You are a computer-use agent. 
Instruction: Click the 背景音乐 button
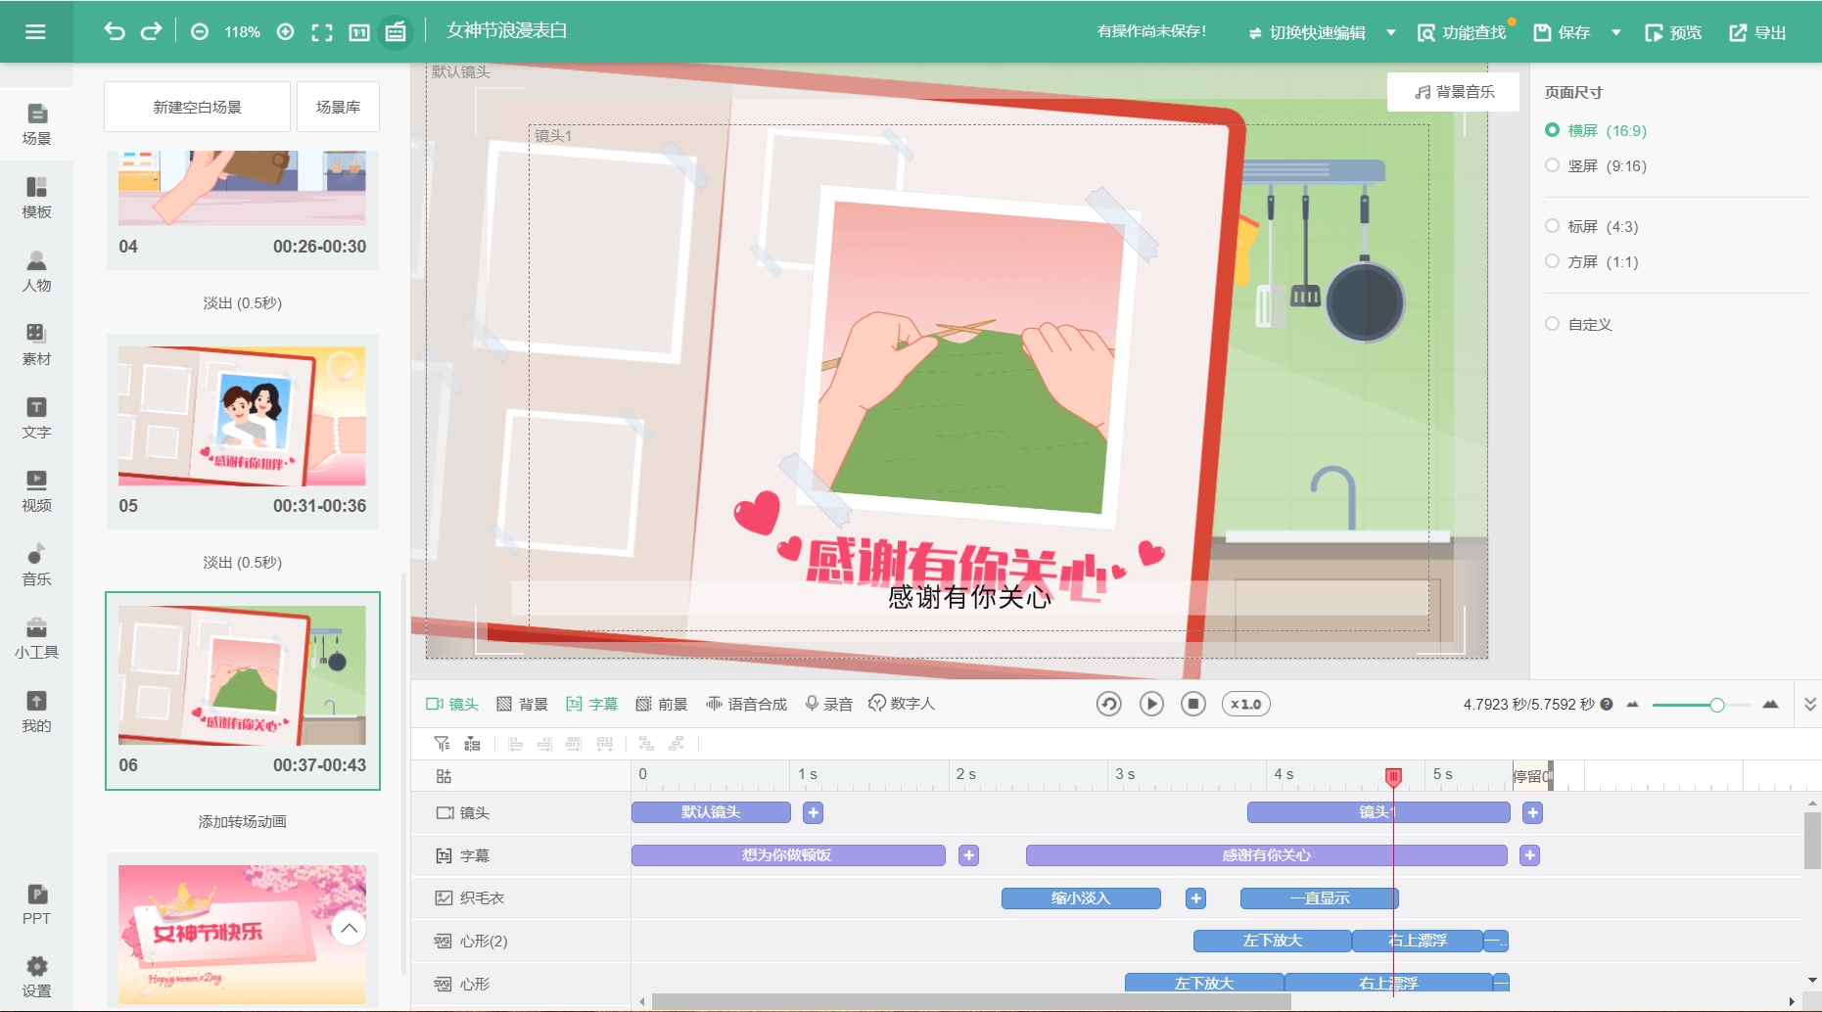coord(1454,92)
